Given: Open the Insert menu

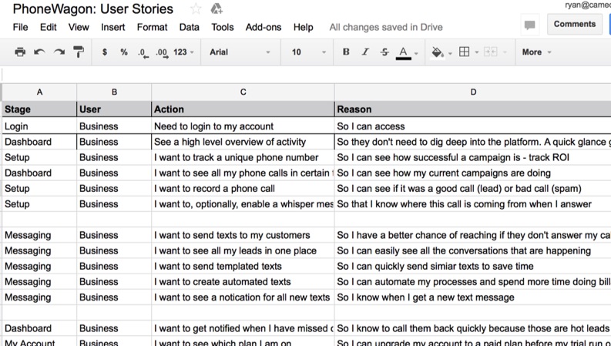Looking at the screenshot, I should (x=113, y=27).
